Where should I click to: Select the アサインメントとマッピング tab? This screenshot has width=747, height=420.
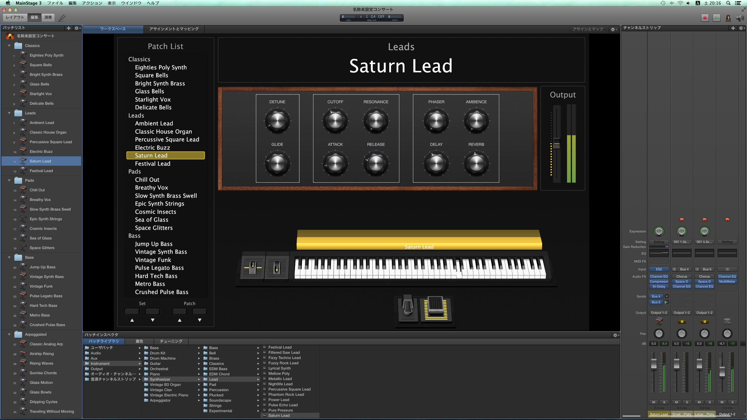(x=174, y=29)
